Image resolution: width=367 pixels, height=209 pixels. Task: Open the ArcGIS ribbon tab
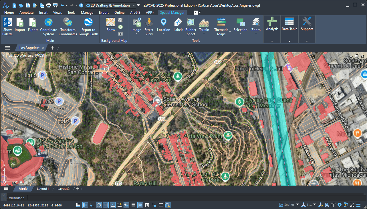coord(135,12)
